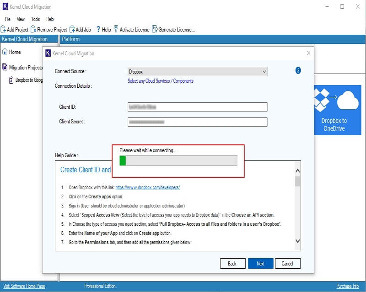Click the Client ID input field
The width and height of the screenshot is (366, 292).
click(197, 107)
